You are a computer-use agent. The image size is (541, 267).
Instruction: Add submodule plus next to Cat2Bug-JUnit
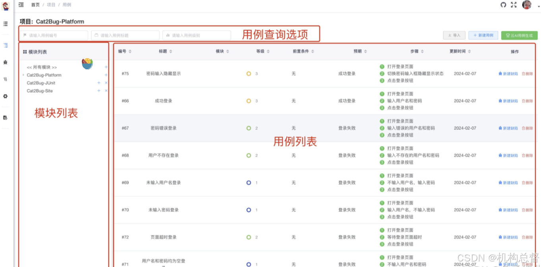(99, 83)
